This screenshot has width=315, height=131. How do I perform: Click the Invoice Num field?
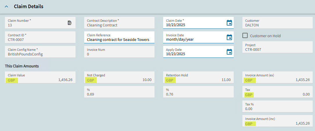[x=119, y=52]
